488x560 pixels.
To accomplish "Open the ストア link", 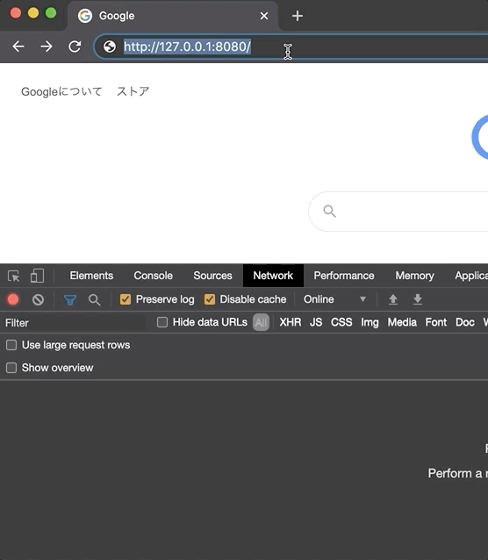I will click(x=133, y=92).
